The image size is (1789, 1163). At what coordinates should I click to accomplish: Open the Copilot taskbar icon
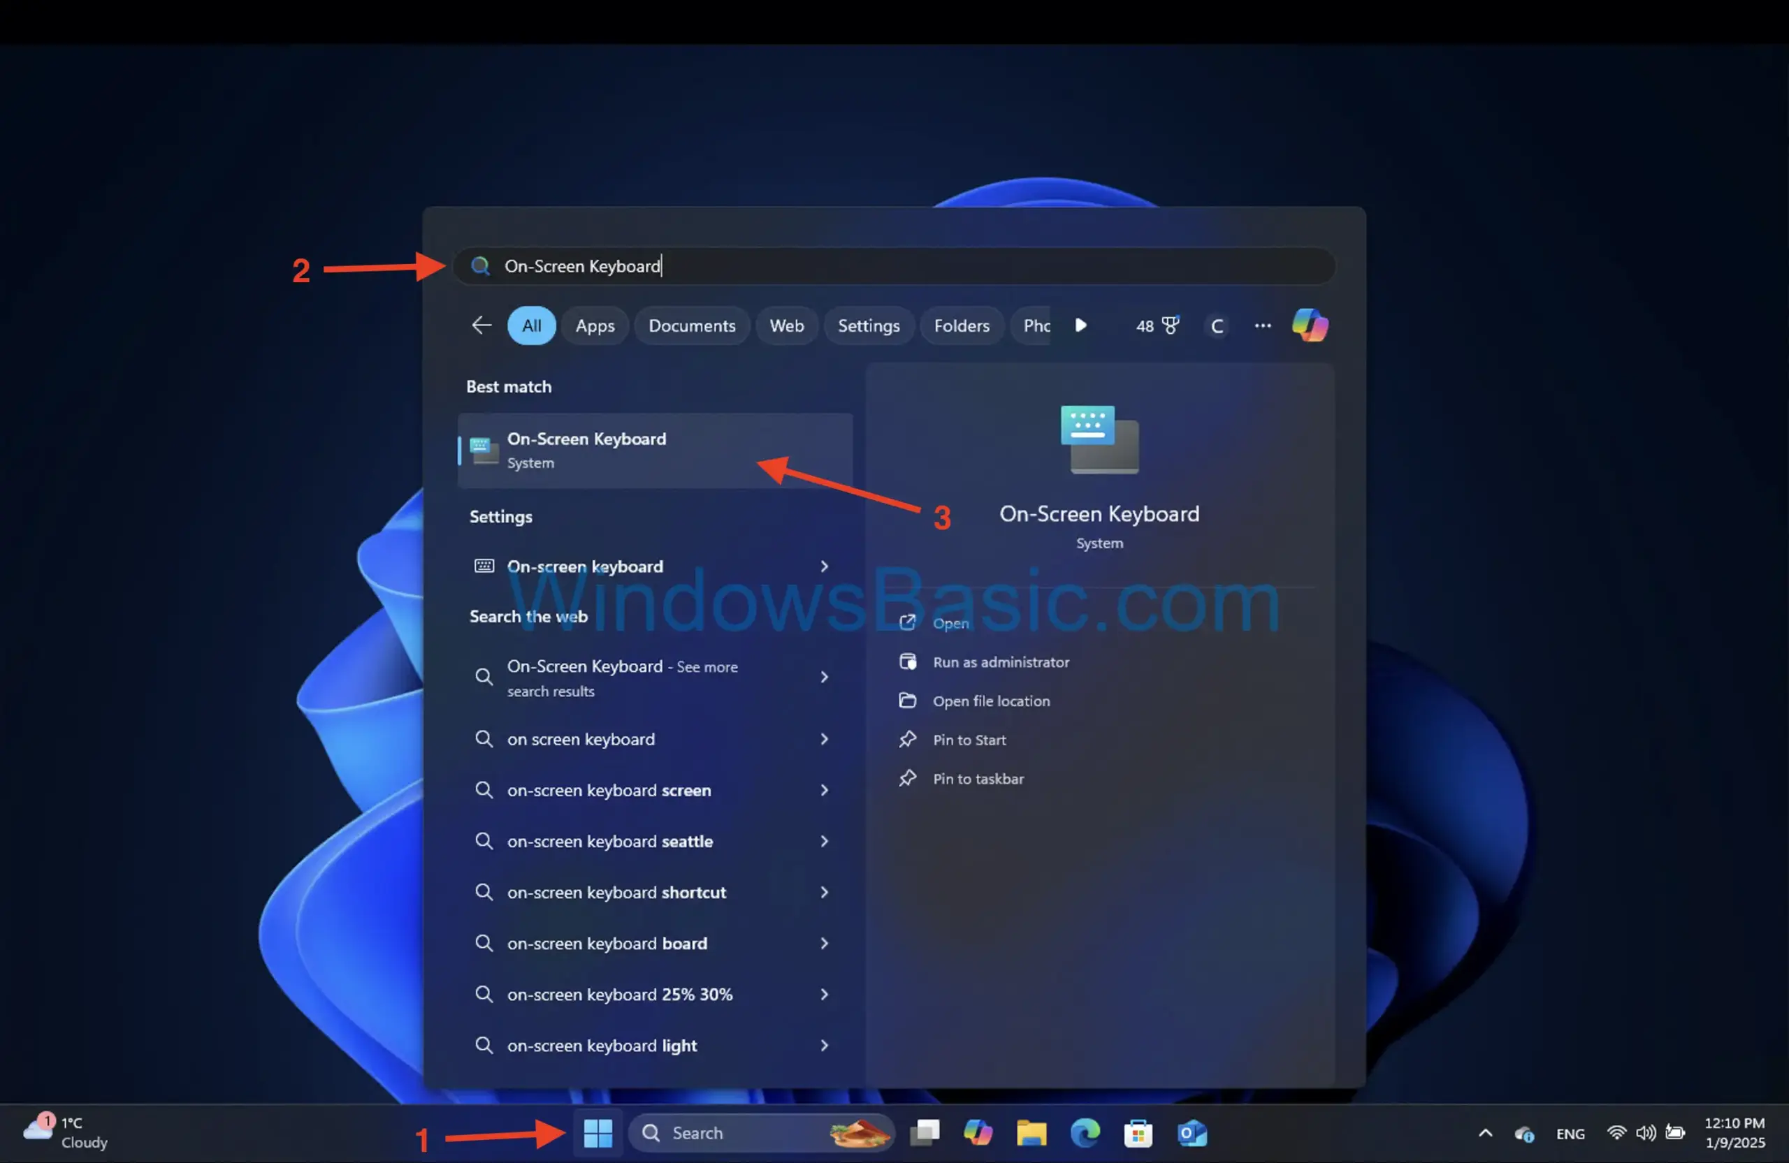977,1132
